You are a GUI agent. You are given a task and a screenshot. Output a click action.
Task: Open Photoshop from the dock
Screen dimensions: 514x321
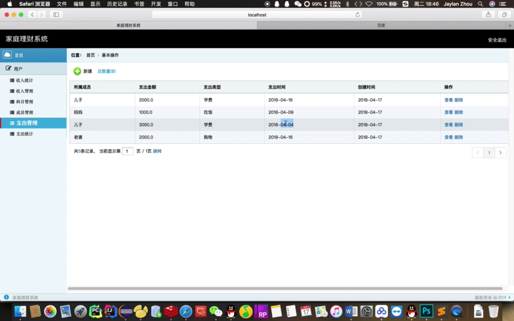point(426,311)
